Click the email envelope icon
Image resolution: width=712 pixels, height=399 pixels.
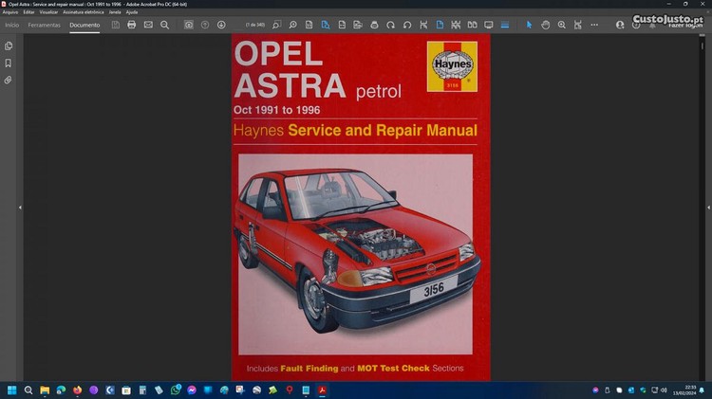point(148,25)
